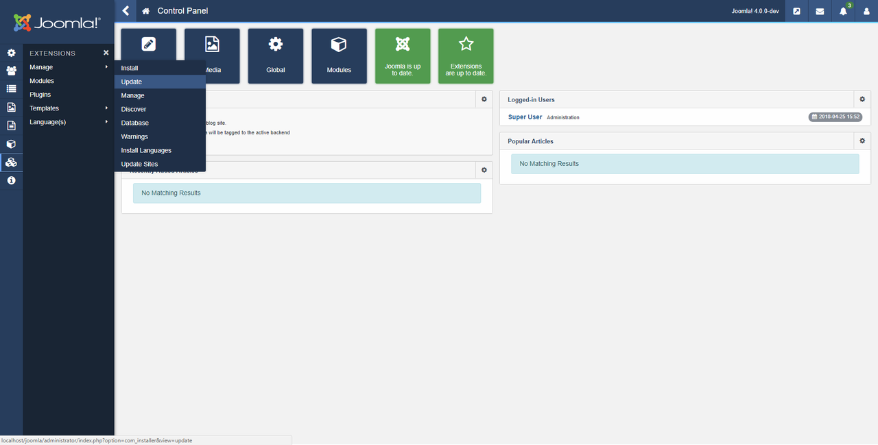Open private messages envelope icon
The height and width of the screenshot is (445, 878).
[x=820, y=11]
